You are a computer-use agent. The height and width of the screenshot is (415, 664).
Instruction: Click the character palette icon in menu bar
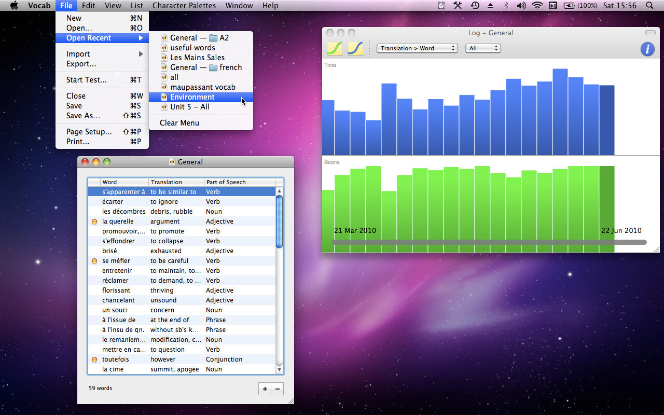553,6
